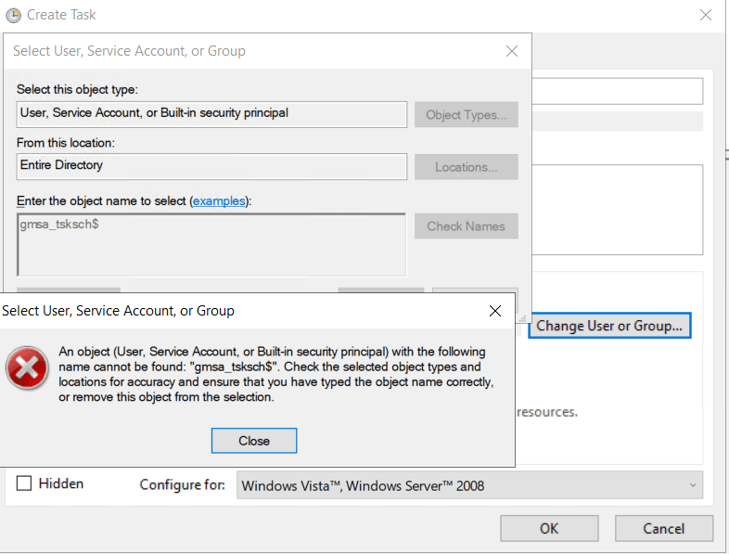Click the Create Task clock icon
The width and height of the screenshot is (729, 554).
pos(13,15)
